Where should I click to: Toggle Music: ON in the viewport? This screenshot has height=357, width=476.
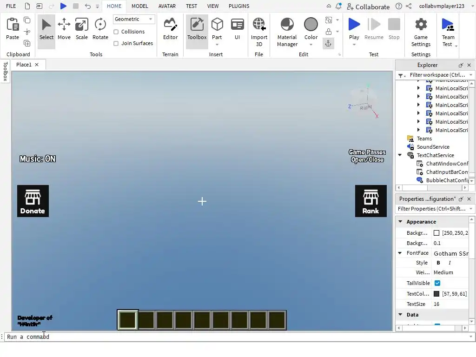pos(38,159)
